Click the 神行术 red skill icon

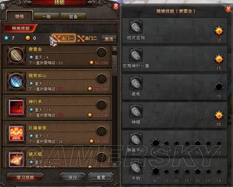click(16, 107)
